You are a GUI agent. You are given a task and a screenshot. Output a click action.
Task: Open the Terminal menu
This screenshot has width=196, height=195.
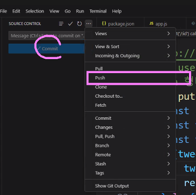coord(98,11)
